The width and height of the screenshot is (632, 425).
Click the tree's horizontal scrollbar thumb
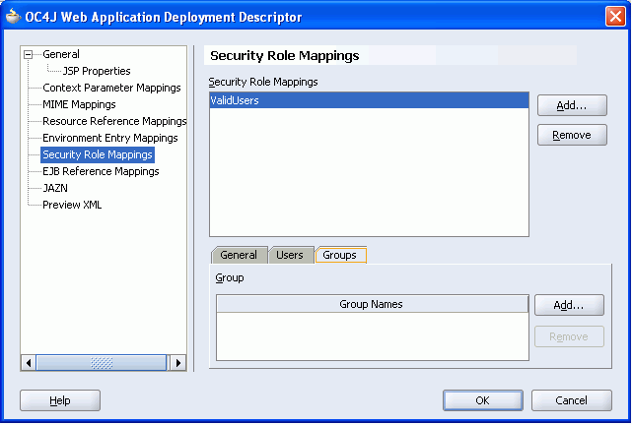click(102, 363)
